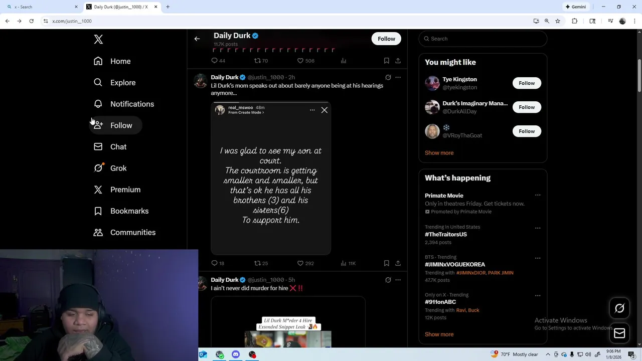Click the X logo in sidebar
This screenshot has height=361, width=642.
[98, 40]
